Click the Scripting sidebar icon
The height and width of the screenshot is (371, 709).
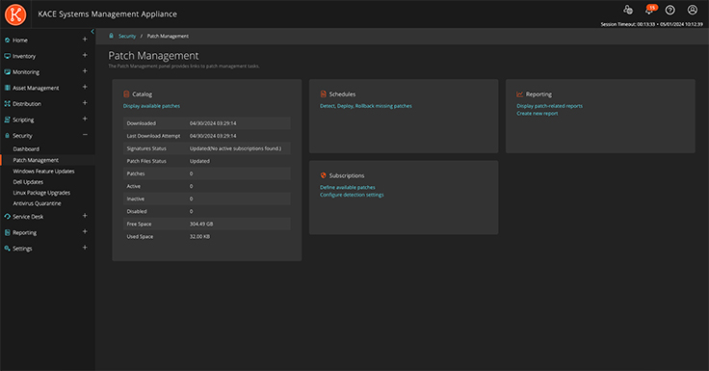coord(8,119)
